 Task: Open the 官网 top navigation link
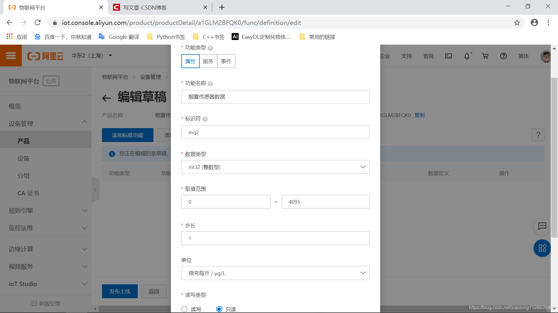click(x=428, y=56)
